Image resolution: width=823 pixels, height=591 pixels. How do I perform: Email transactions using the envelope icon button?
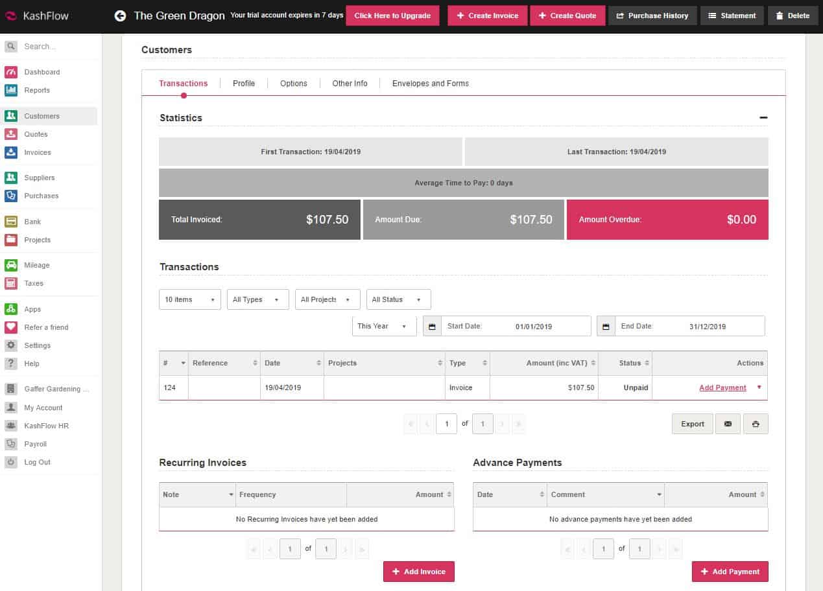(x=728, y=424)
